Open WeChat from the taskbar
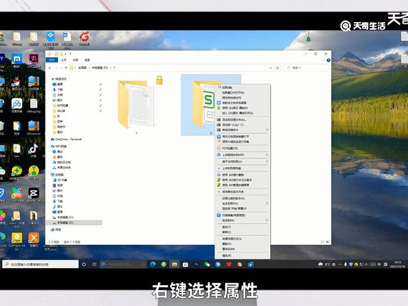Viewport: 408px width, 306px height. [207, 265]
